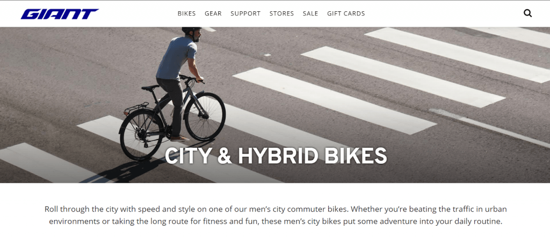Click the bicycle's rear wheel in the banner
The height and width of the screenshot is (237, 550).
click(x=141, y=135)
